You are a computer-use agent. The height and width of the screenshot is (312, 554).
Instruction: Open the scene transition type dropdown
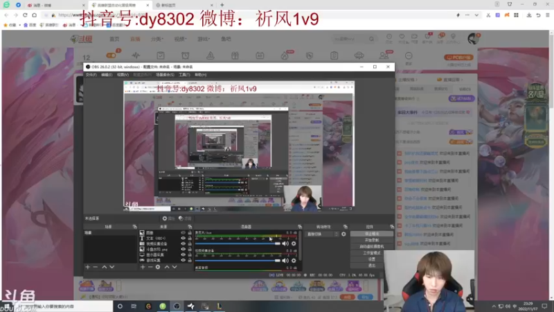point(323,234)
